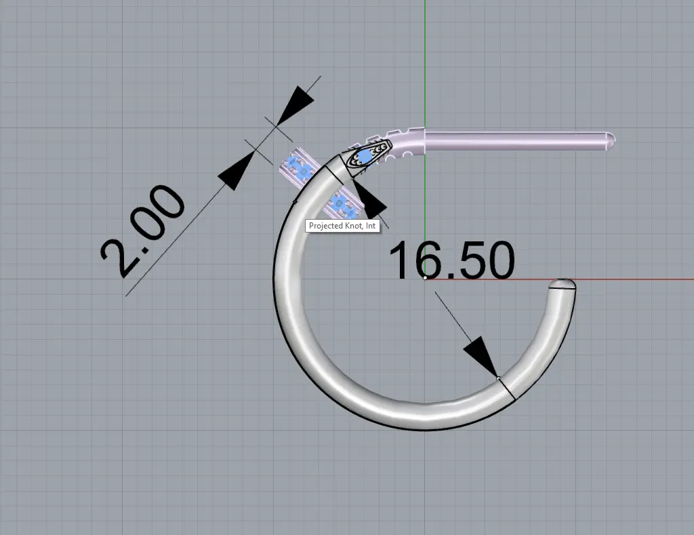Click the seam line near the hoop's lower right
The width and height of the screenshot is (694, 535).
pyautogui.click(x=507, y=389)
